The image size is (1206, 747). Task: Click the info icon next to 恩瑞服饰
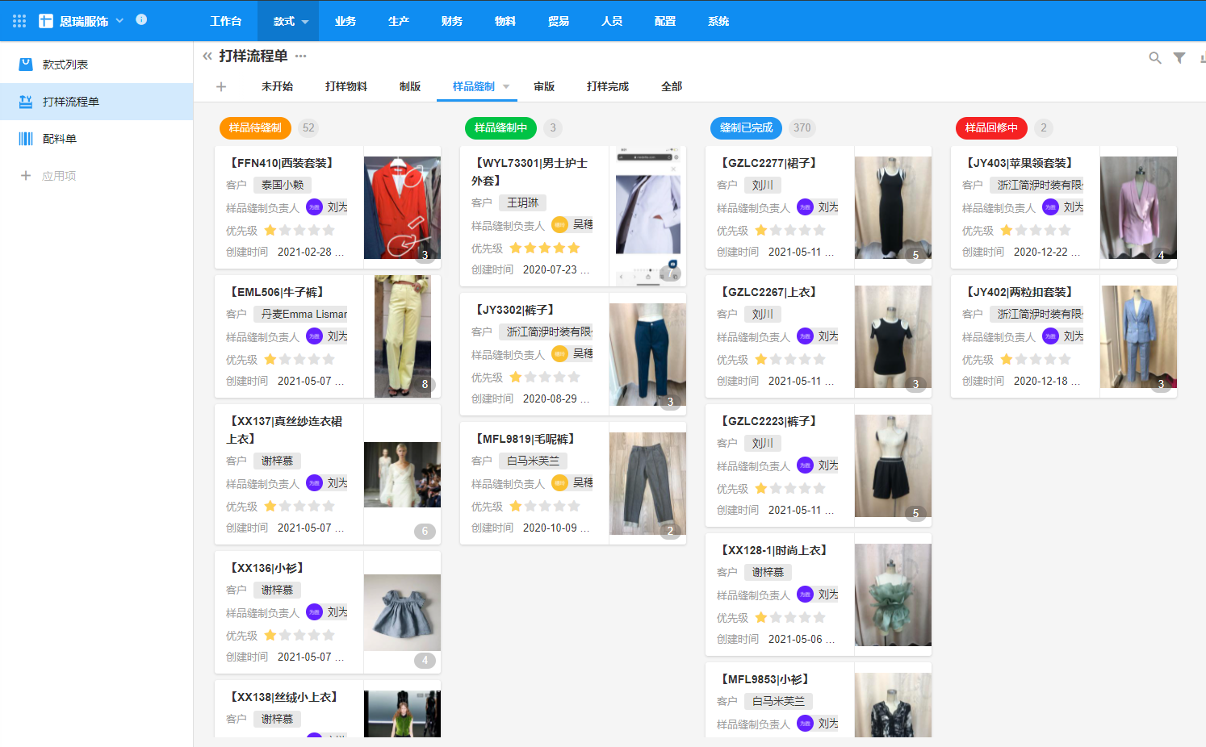pyautogui.click(x=140, y=20)
